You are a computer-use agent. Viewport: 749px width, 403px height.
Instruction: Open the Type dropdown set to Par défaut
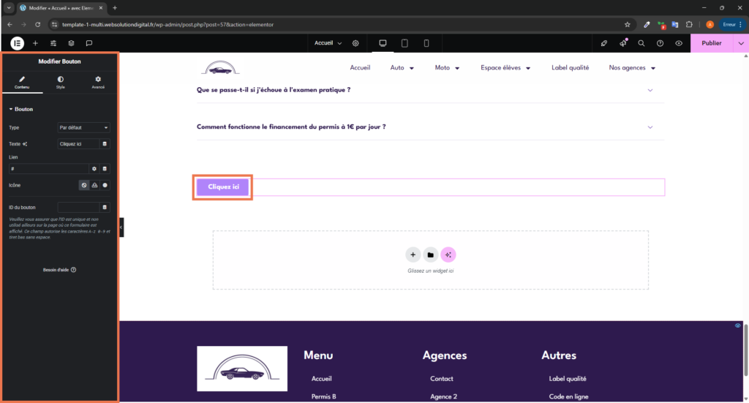click(83, 127)
